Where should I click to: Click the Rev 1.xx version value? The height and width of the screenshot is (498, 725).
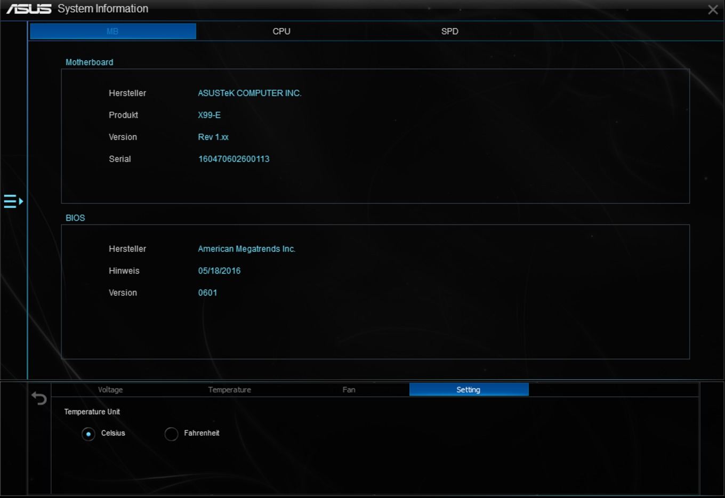(x=213, y=137)
